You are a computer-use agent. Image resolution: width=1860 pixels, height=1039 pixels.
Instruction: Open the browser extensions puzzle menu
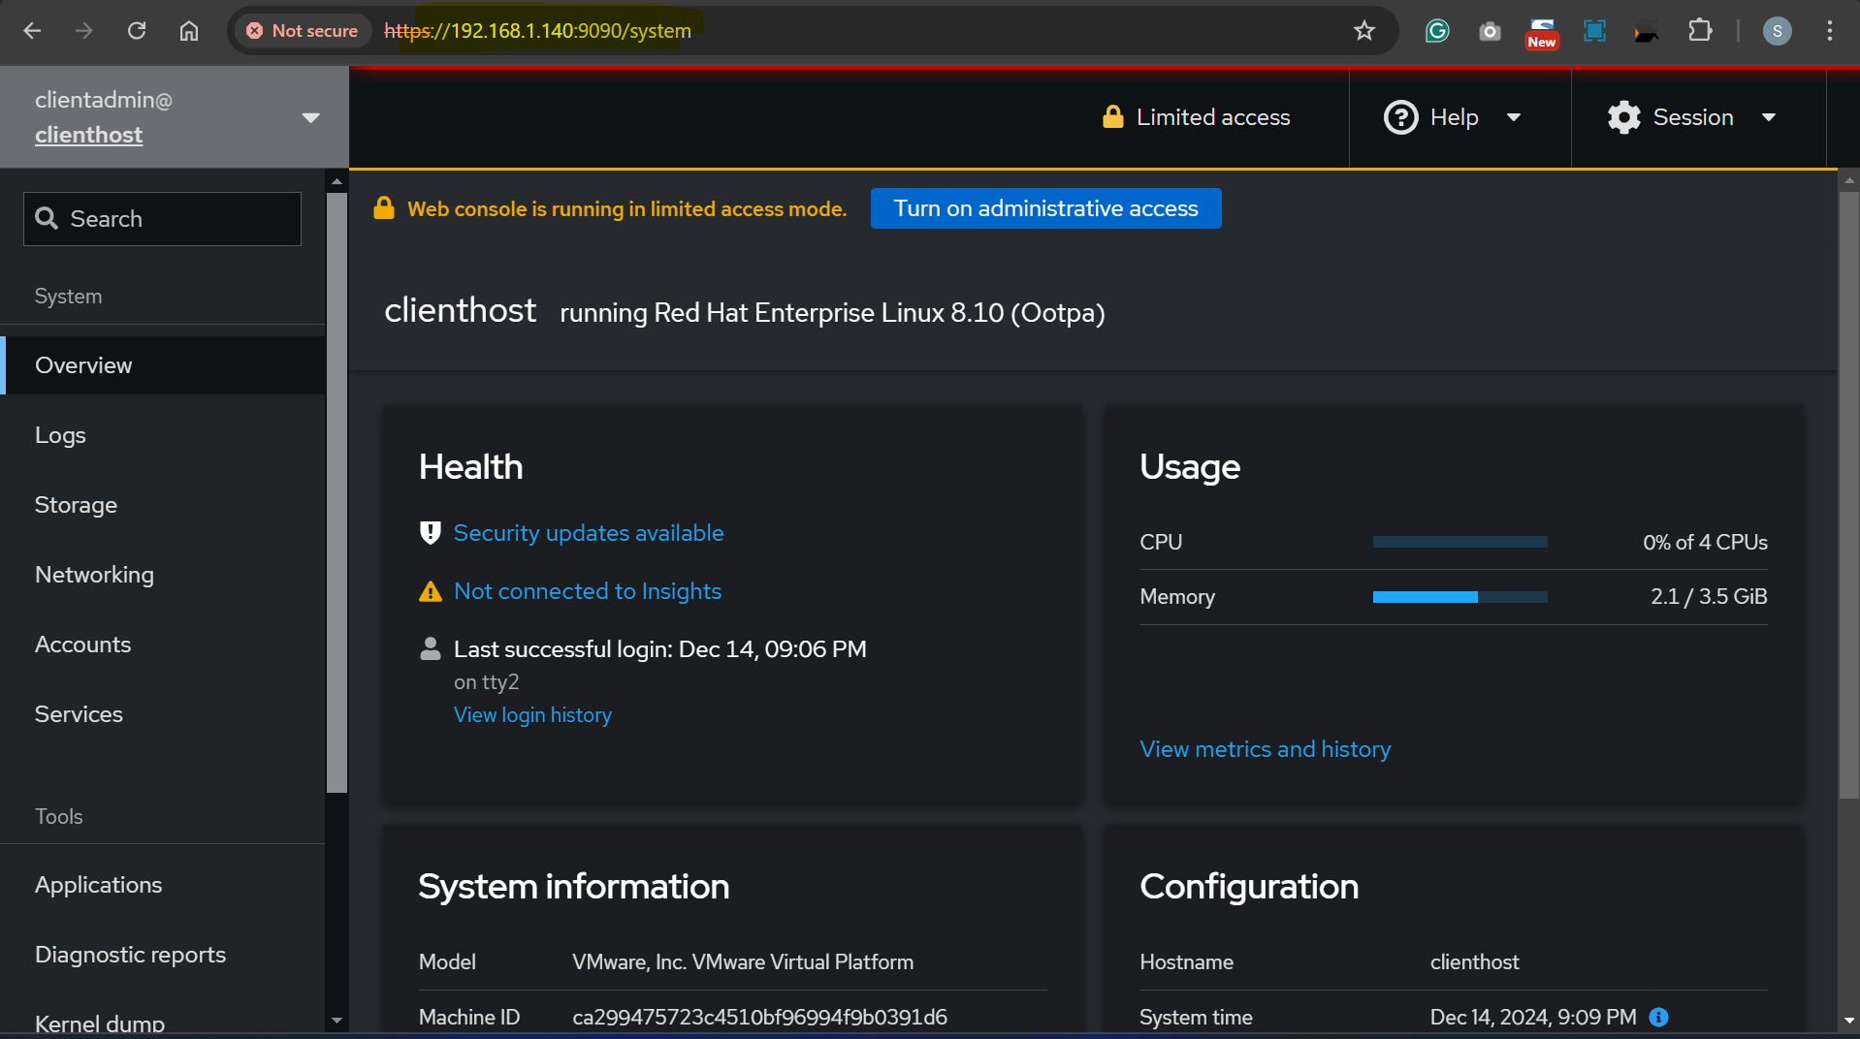(1700, 31)
